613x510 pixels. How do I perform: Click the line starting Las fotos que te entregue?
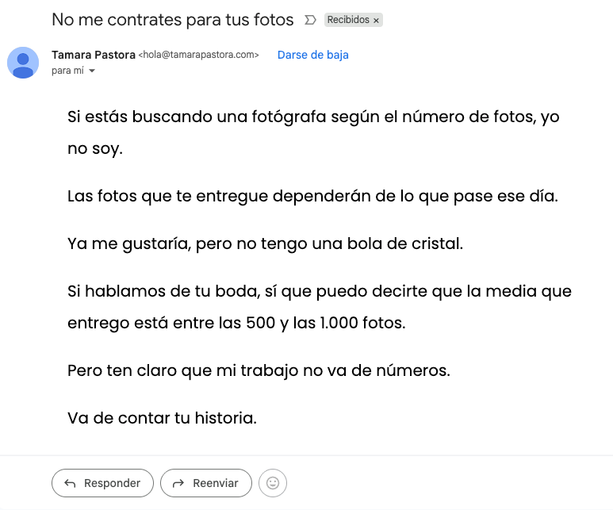[x=312, y=196]
